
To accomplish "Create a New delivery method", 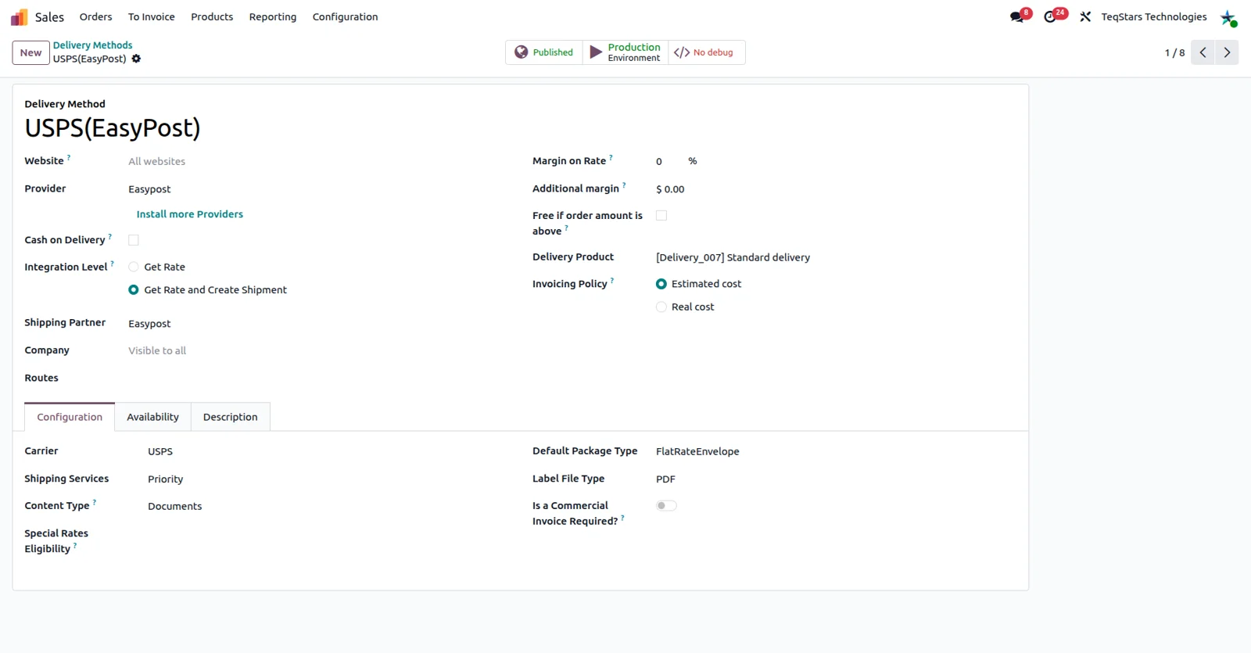I will pyautogui.click(x=31, y=52).
